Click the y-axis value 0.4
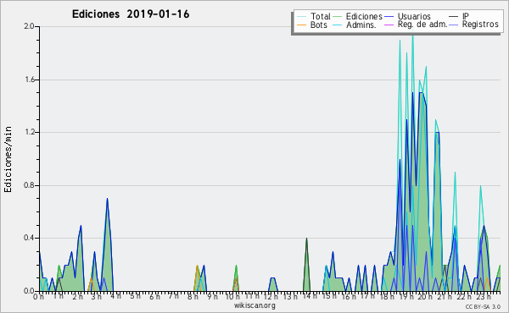The image size is (509, 313). point(29,238)
